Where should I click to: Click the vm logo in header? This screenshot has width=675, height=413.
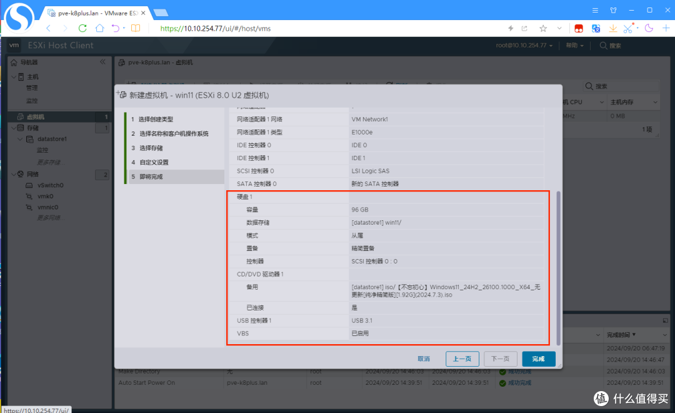click(x=14, y=45)
